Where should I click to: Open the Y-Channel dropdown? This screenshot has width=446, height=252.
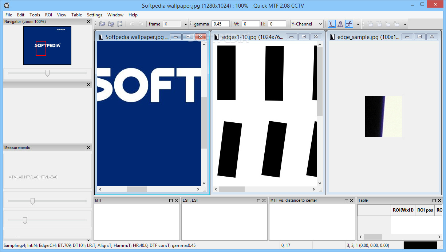pos(307,24)
